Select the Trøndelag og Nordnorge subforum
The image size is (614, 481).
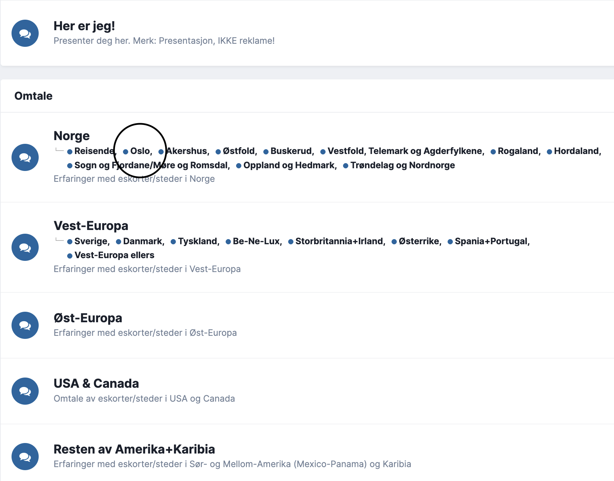click(402, 165)
